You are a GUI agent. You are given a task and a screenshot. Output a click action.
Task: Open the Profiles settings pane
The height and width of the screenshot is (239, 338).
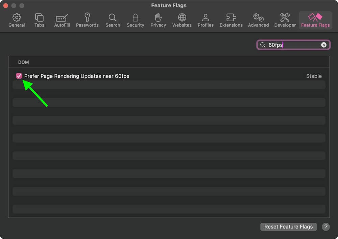[206, 20]
